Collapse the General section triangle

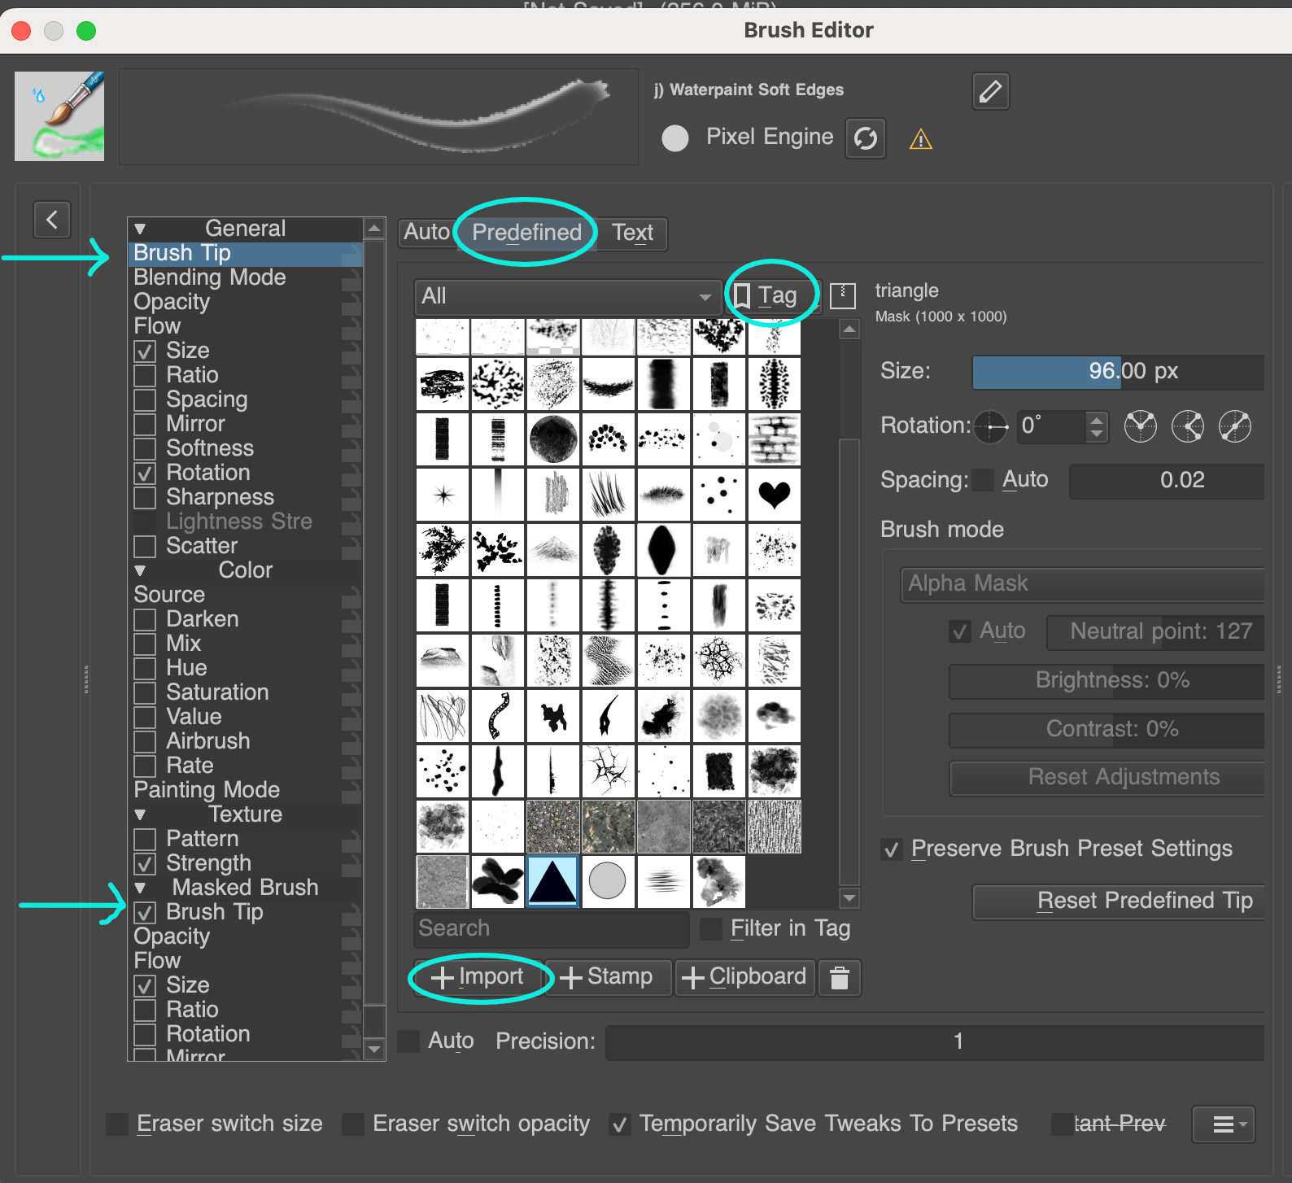tap(140, 229)
